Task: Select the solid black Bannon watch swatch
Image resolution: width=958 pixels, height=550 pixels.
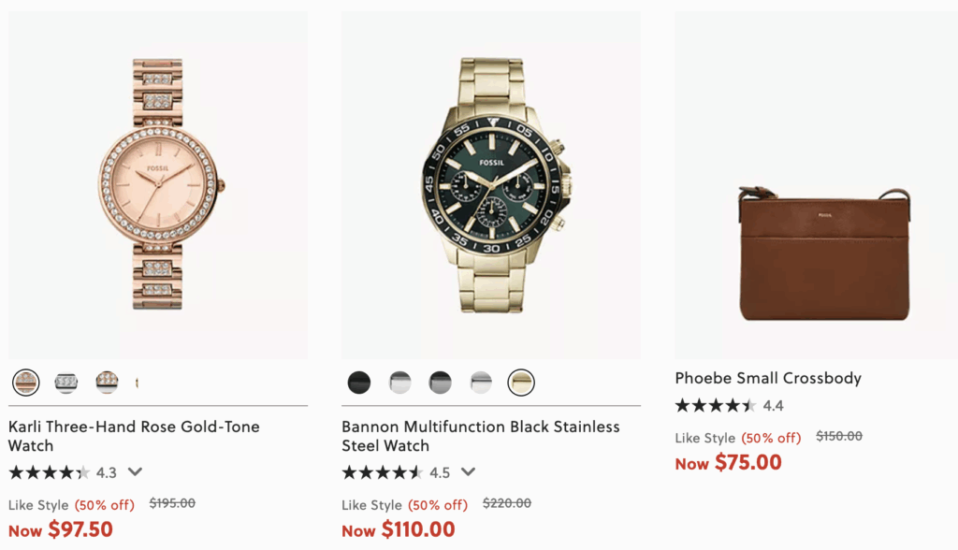Action: coord(359,382)
